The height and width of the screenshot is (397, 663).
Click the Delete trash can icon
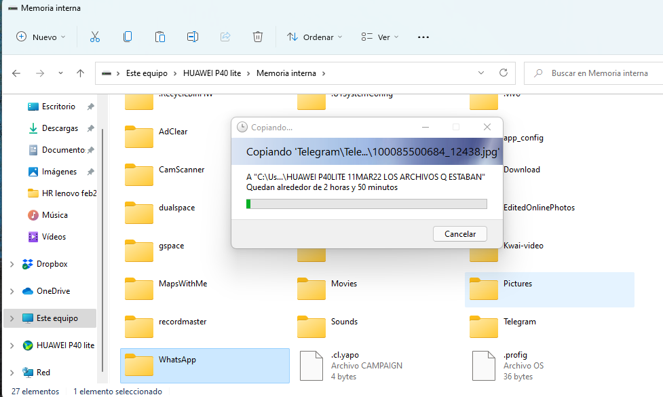pyautogui.click(x=257, y=37)
